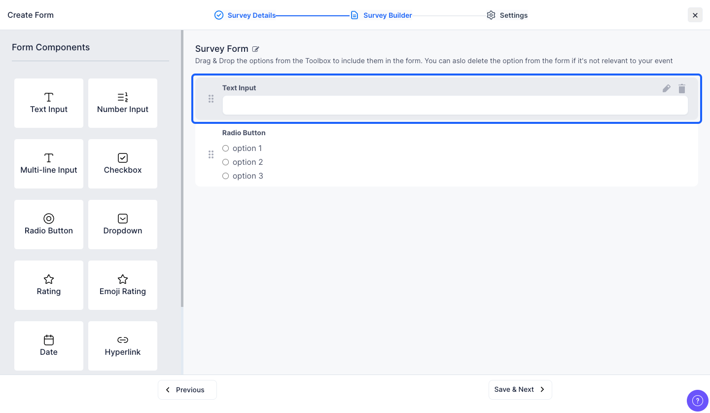The image size is (710, 413).
Task: Go to the Settings step
Action: (x=507, y=15)
